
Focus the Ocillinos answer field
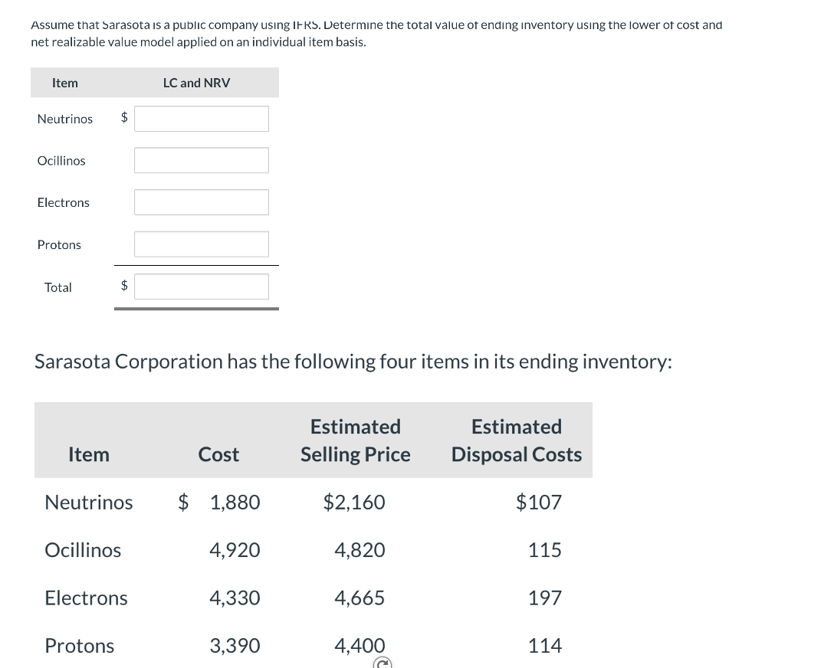pyautogui.click(x=202, y=160)
